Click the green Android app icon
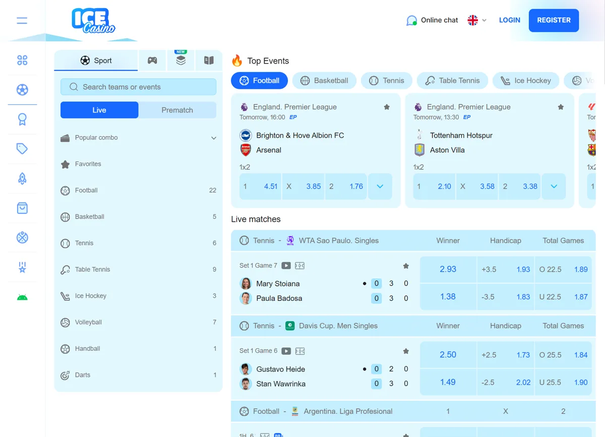 tap(22, 297)
